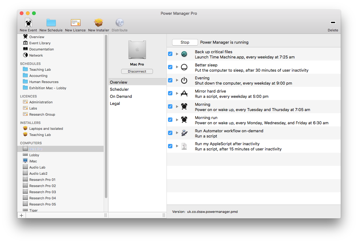Select the Accounting schedule
This screenshot has height=243, width=358.
[60, 76]
